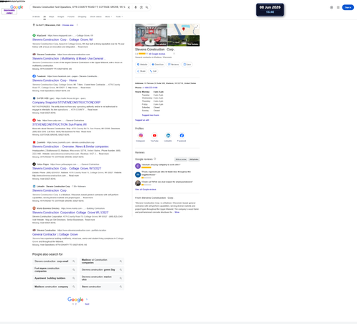This screenshot has height=324, width=359.
Task: Open MapQuest Stevens Construction Corp - Cottage Grove result
Action: (62, 40)
